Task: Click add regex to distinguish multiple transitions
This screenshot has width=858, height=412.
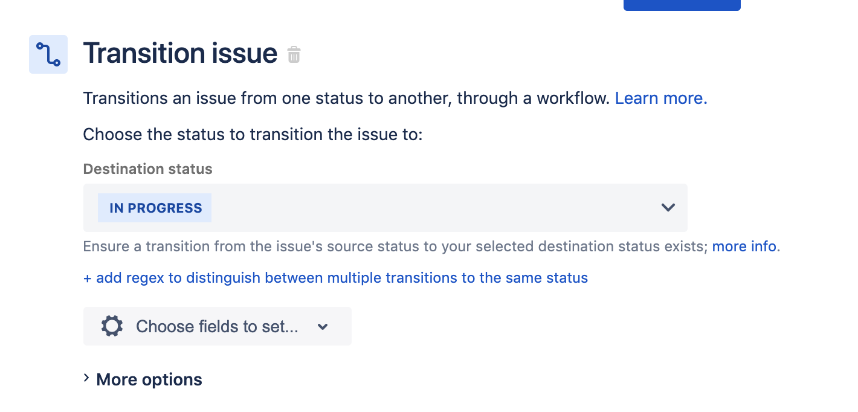Action: 335,278
